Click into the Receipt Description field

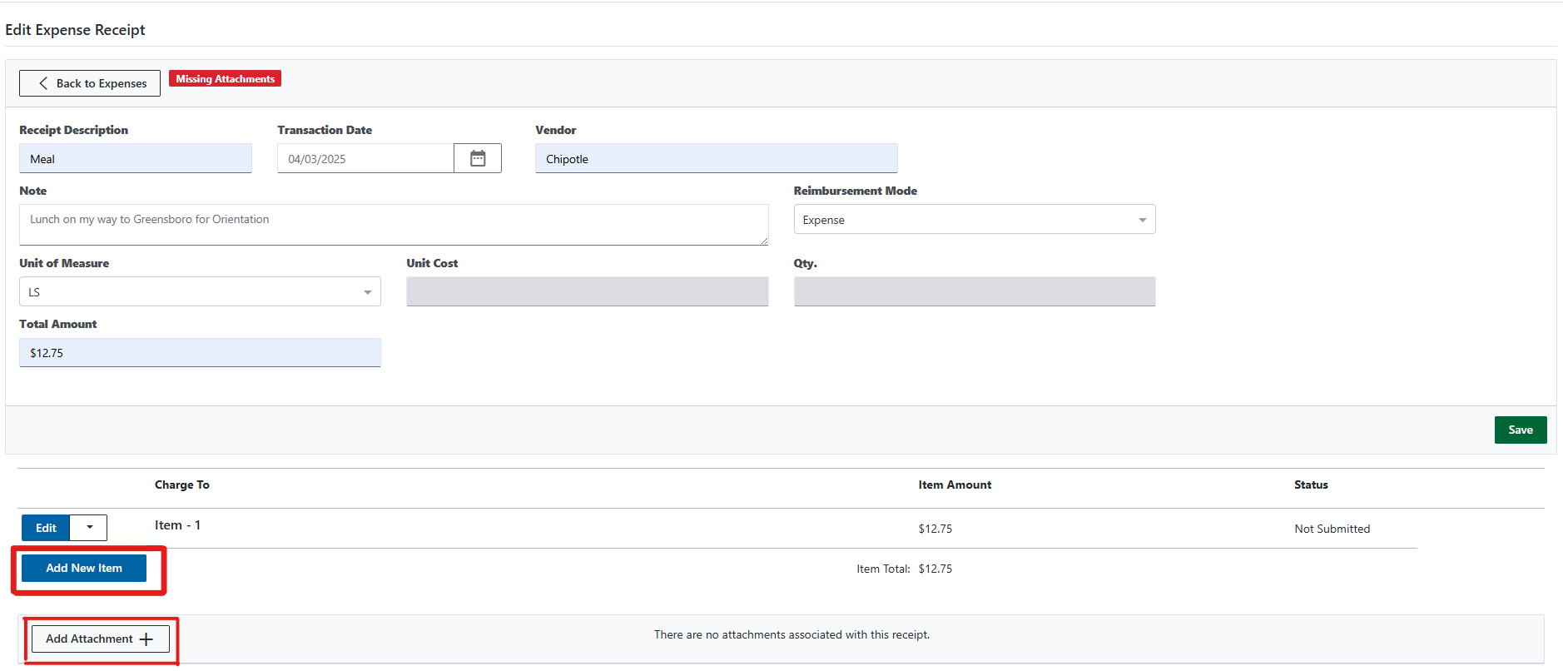tap(136, 159)
